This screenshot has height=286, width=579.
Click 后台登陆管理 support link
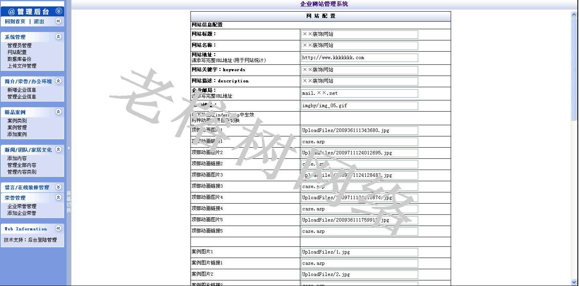point(43,240)
